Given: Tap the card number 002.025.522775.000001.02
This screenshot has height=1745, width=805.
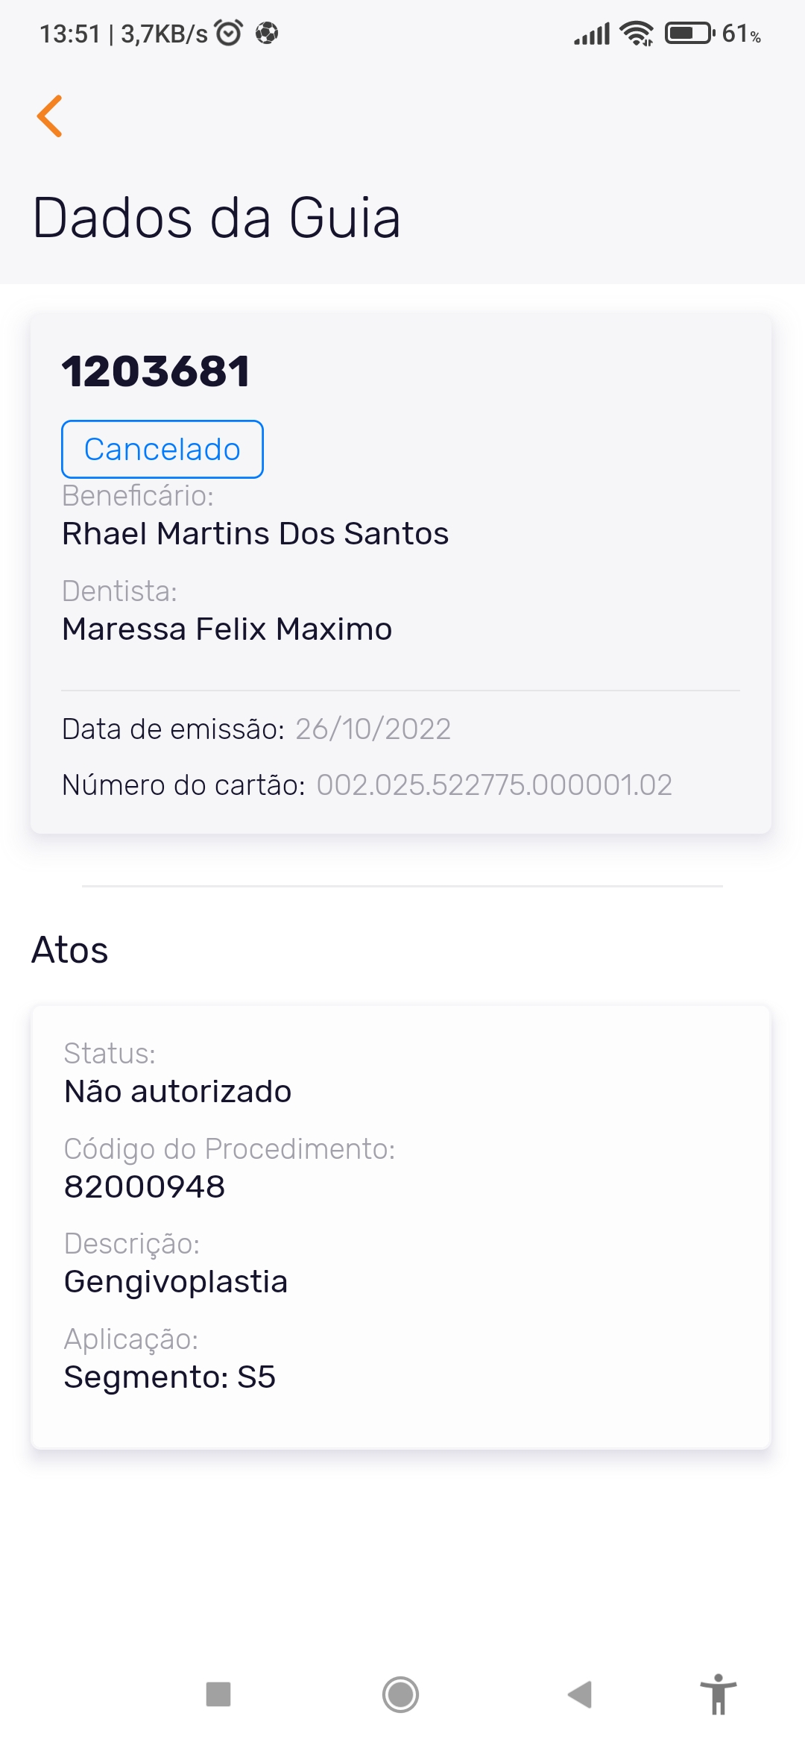Looking at the screenshot, I should 494,785.
